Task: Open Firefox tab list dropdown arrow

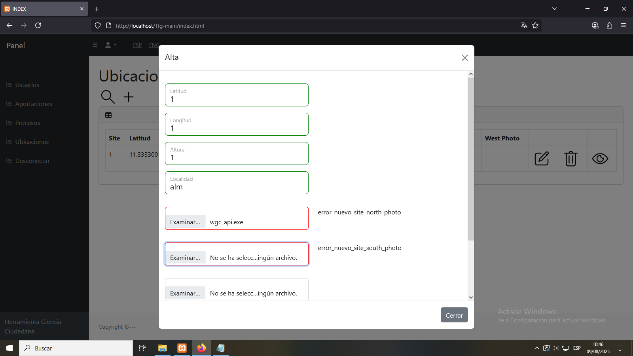Action: point(555,9)
